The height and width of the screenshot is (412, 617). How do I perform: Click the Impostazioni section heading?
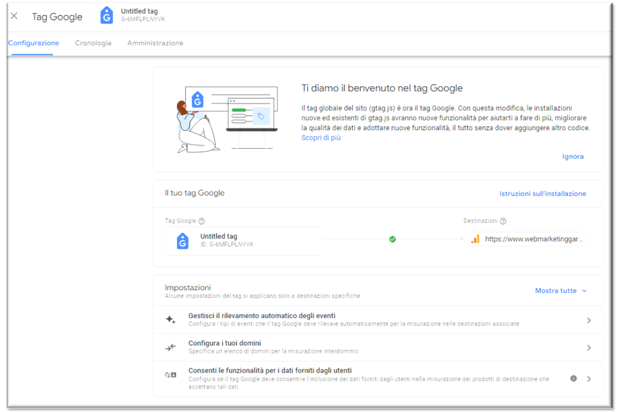click(188, 288)
